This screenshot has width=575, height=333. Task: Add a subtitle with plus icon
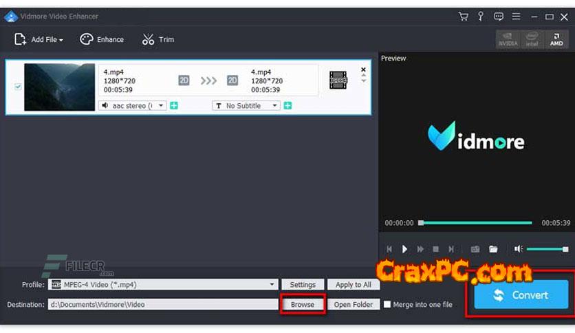pos(288,106)
